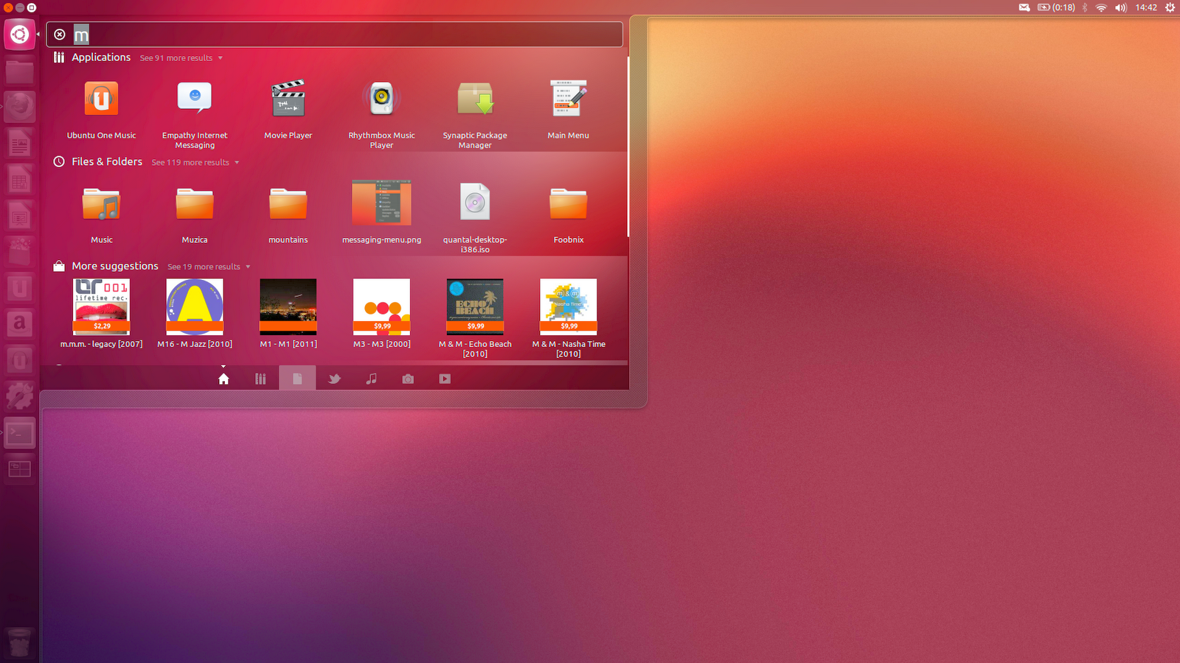The image size is (1180, 663).
Task: Click the Dash results scrollbar
Action: click(628, 147)
